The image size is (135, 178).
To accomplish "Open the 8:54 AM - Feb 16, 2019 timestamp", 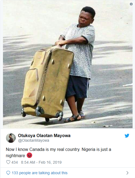I will (41, 162).
